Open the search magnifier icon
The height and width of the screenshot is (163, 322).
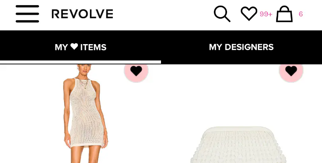[x=222, y=14]
